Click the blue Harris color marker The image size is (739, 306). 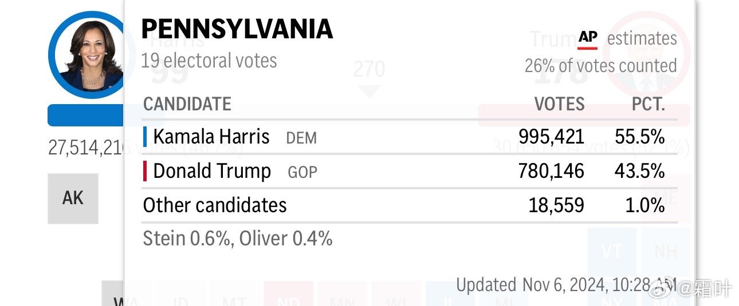145,137
